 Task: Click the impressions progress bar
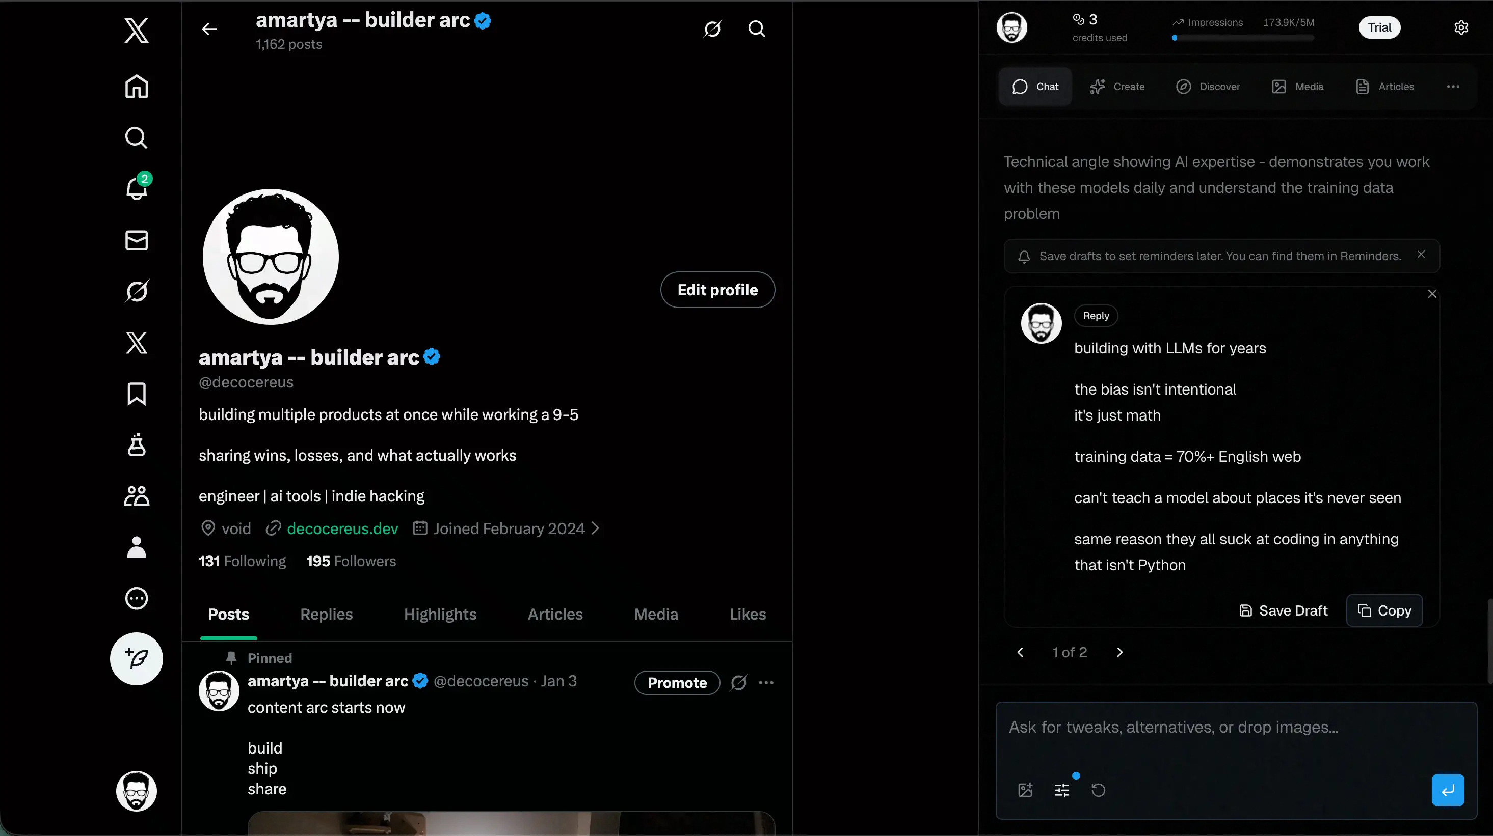[x=1243, y=38]
